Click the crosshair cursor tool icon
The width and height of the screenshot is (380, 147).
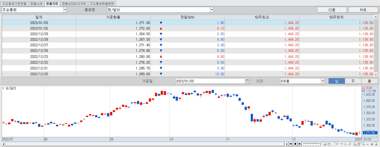click(337, 144)
